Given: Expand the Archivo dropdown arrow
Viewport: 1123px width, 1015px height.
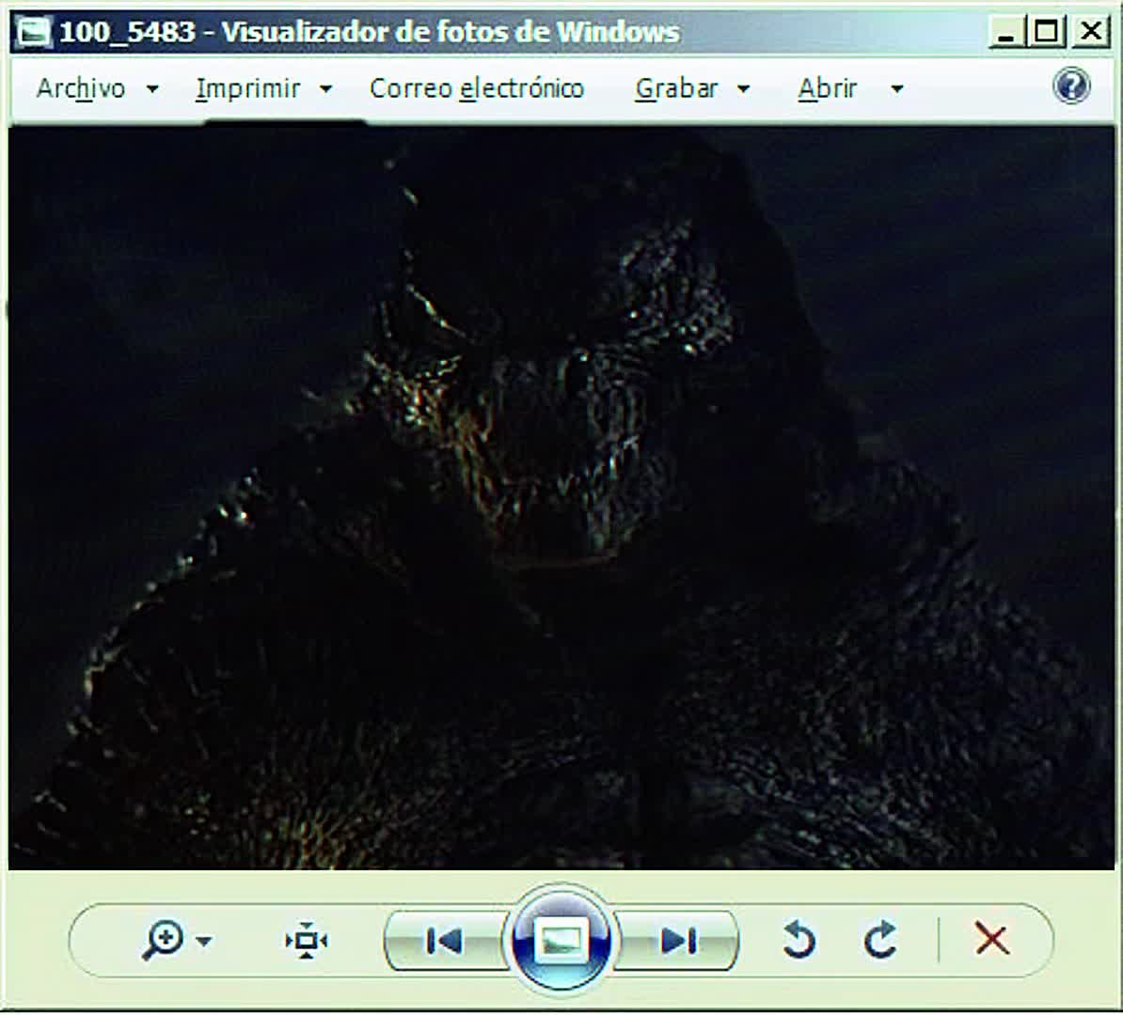Looking at the screenshot, I should coord(151,89).
